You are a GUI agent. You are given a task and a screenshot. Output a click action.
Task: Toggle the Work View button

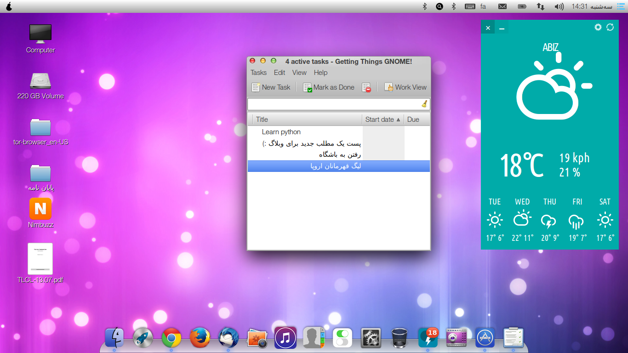click(405, 87)
